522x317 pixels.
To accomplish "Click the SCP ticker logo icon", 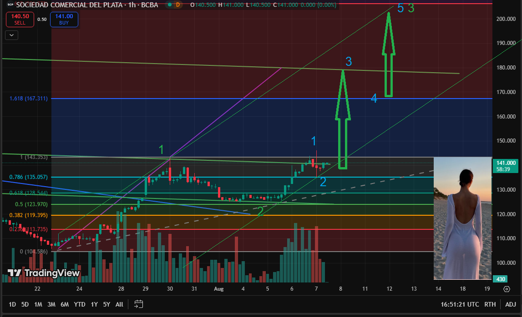I will tap(10, 5).
